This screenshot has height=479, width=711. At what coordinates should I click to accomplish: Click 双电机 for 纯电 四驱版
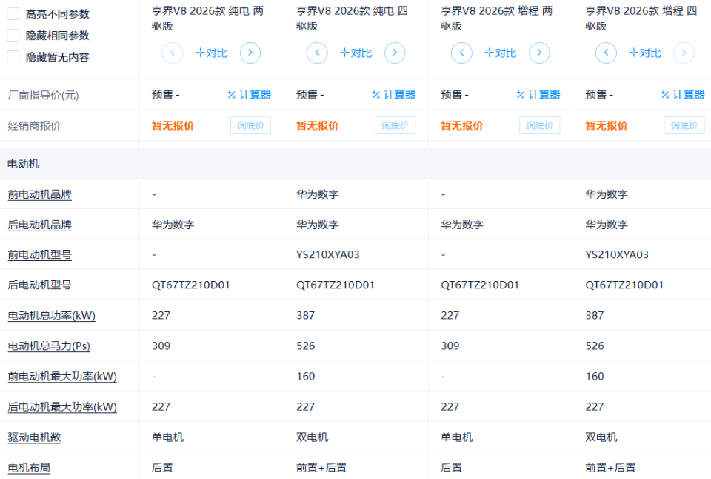click(x=313, y=437)
